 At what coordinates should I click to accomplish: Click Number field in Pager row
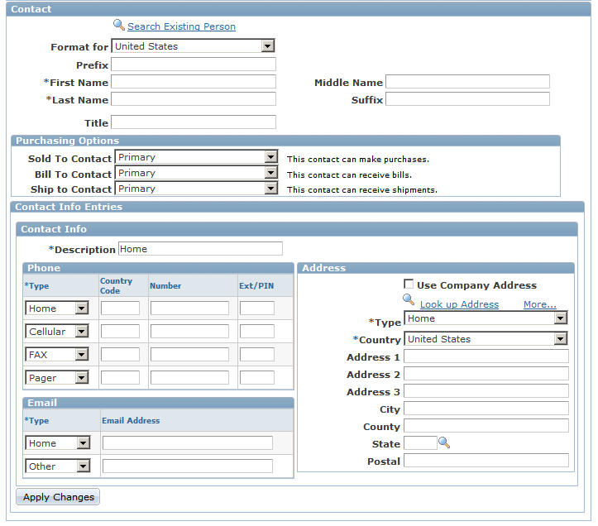pyautogui.click(x=189, y=378)
